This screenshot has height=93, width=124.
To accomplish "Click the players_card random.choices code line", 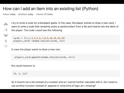I will point(39,41).
